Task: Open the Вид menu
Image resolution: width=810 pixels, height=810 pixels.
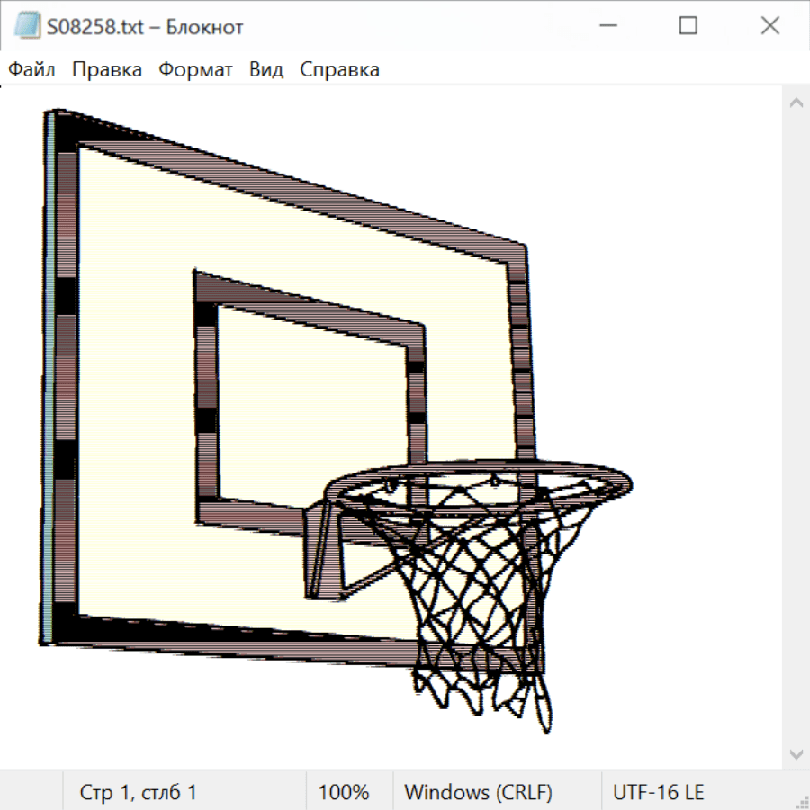Action: pos(265,69)
